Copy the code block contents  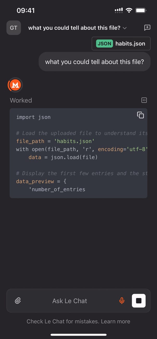[x=140, y=115]
